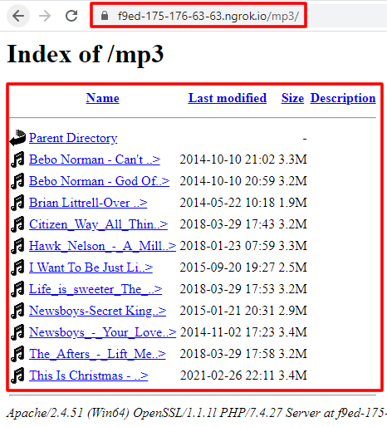Click the 2.5M size value

pyautogui.click(x=292, y=267)
